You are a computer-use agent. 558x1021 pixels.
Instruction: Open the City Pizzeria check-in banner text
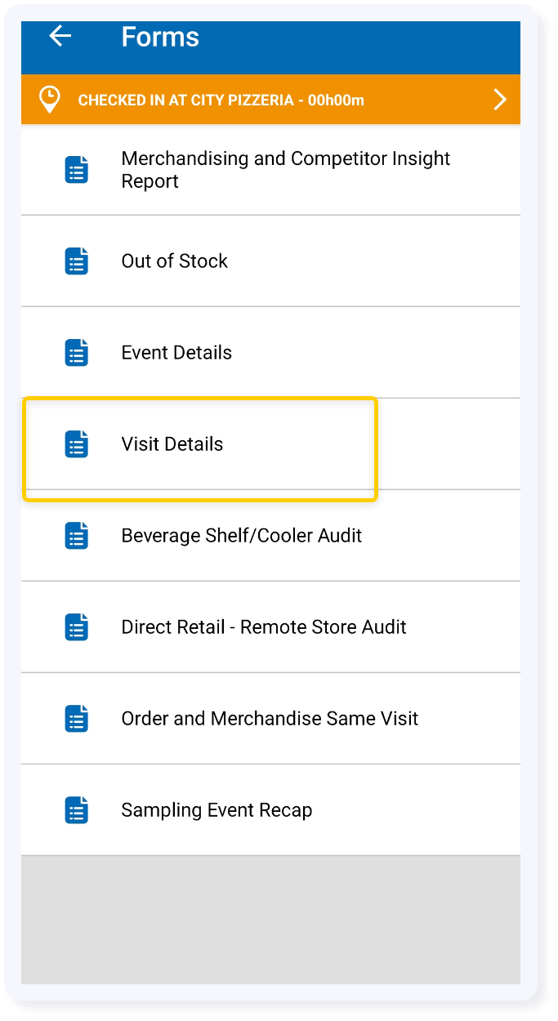[x=221, y=100]
